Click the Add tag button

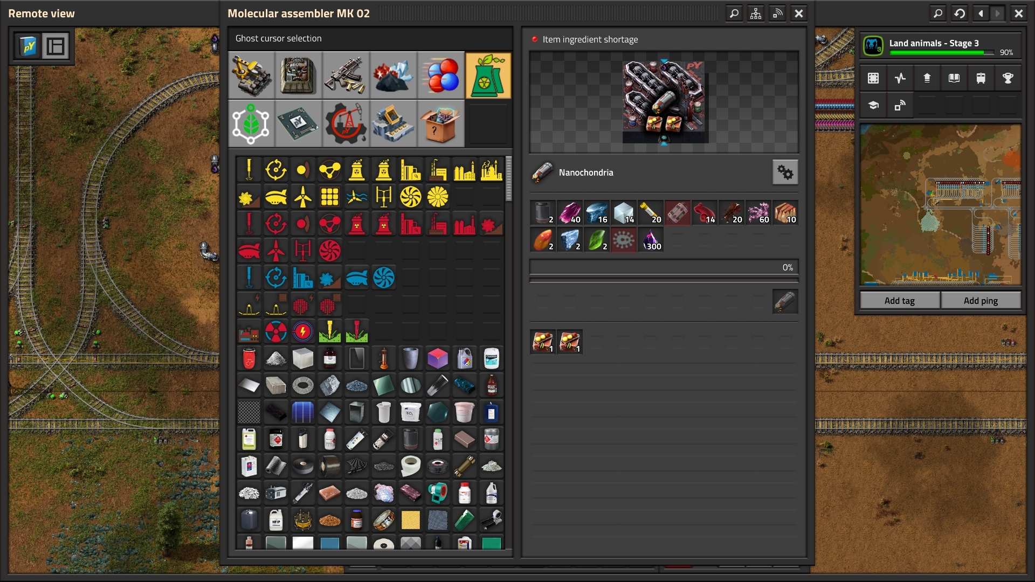tap(899, 301)
